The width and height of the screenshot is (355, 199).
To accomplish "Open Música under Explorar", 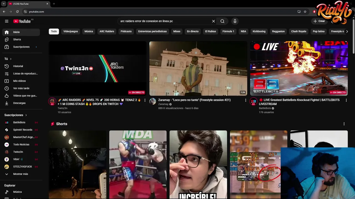I will click(x=21, y=192).
